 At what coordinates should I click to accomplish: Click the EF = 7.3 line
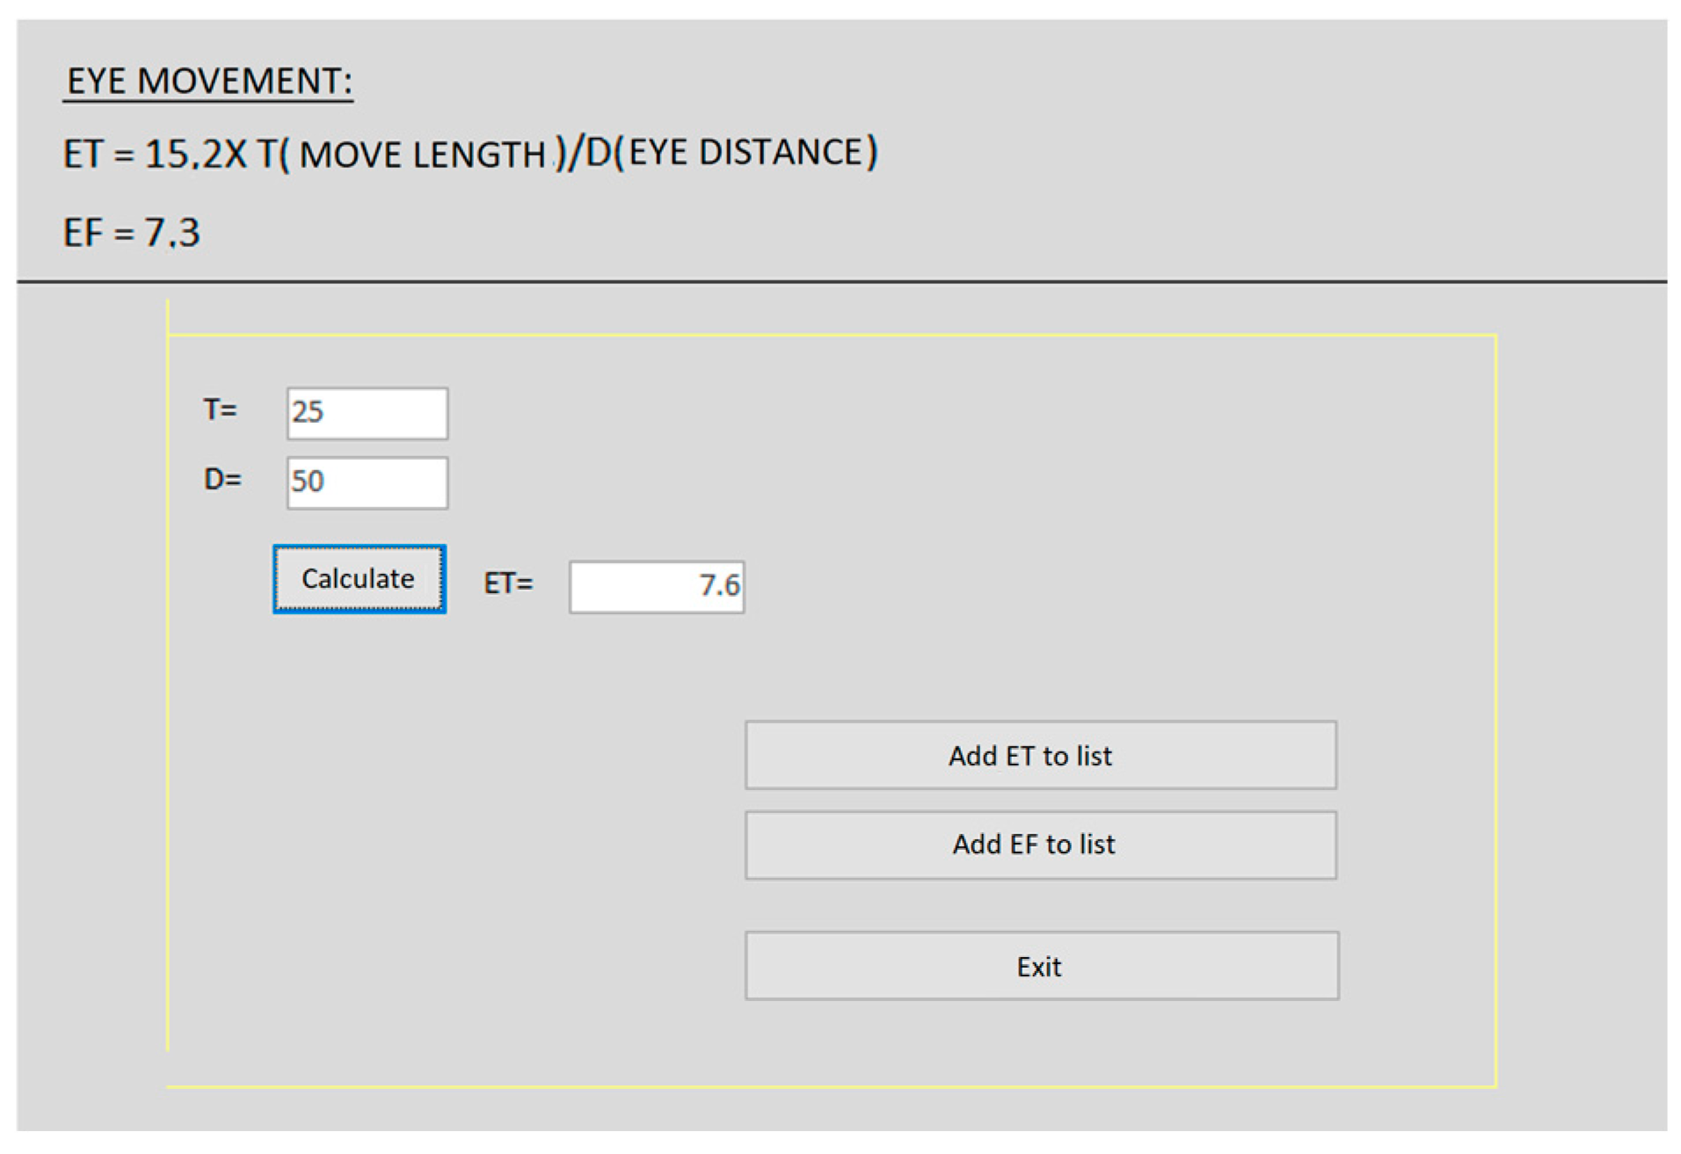pyautogui.click(x=132, y=233)
